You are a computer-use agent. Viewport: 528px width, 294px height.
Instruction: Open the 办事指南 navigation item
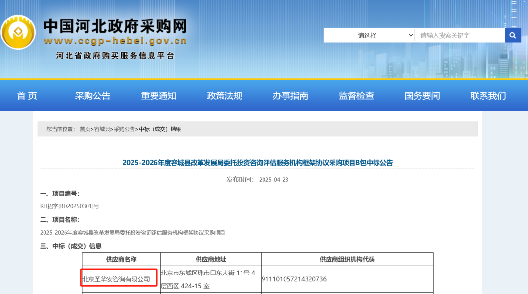[290, 96]
